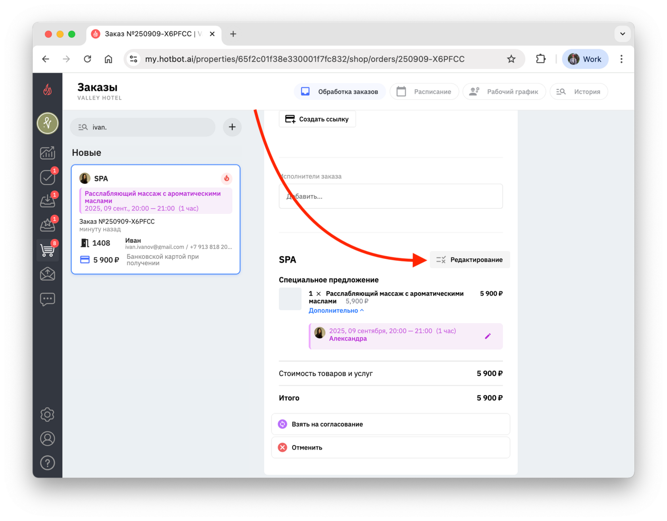Image resolution: width=667 pixels, height=521 pixels.
Task: Open the Valley Hotel property avatar
Action: coord(48,123)
